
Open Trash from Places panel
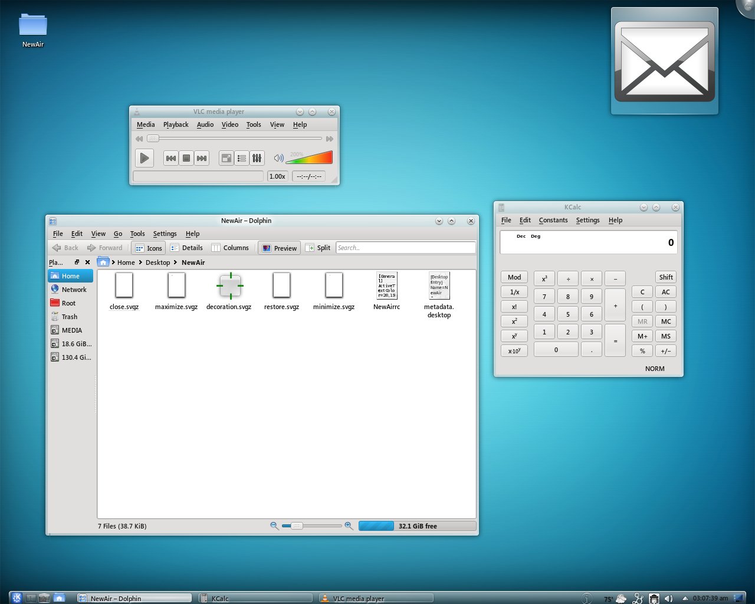pyautogui.click(x=71, y=317)
